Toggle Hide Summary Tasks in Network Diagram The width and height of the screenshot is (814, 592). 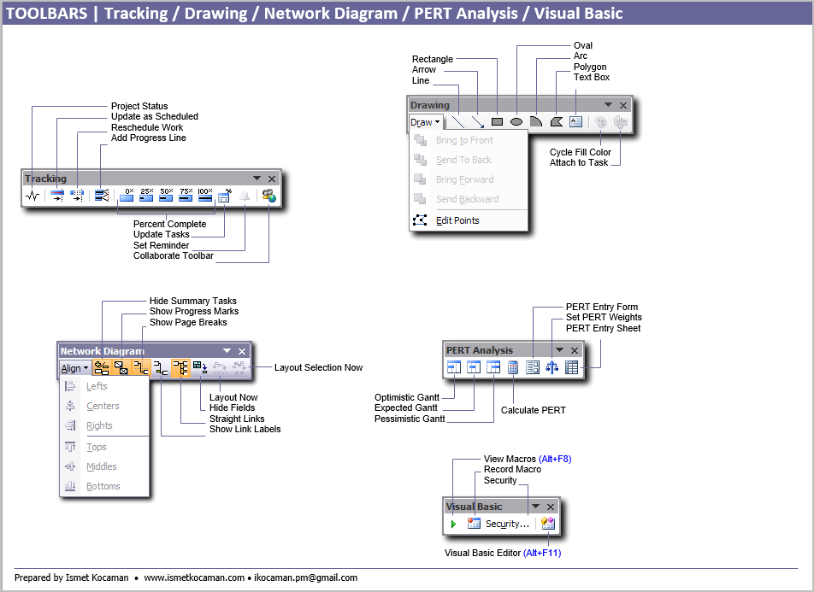[102, 368]
